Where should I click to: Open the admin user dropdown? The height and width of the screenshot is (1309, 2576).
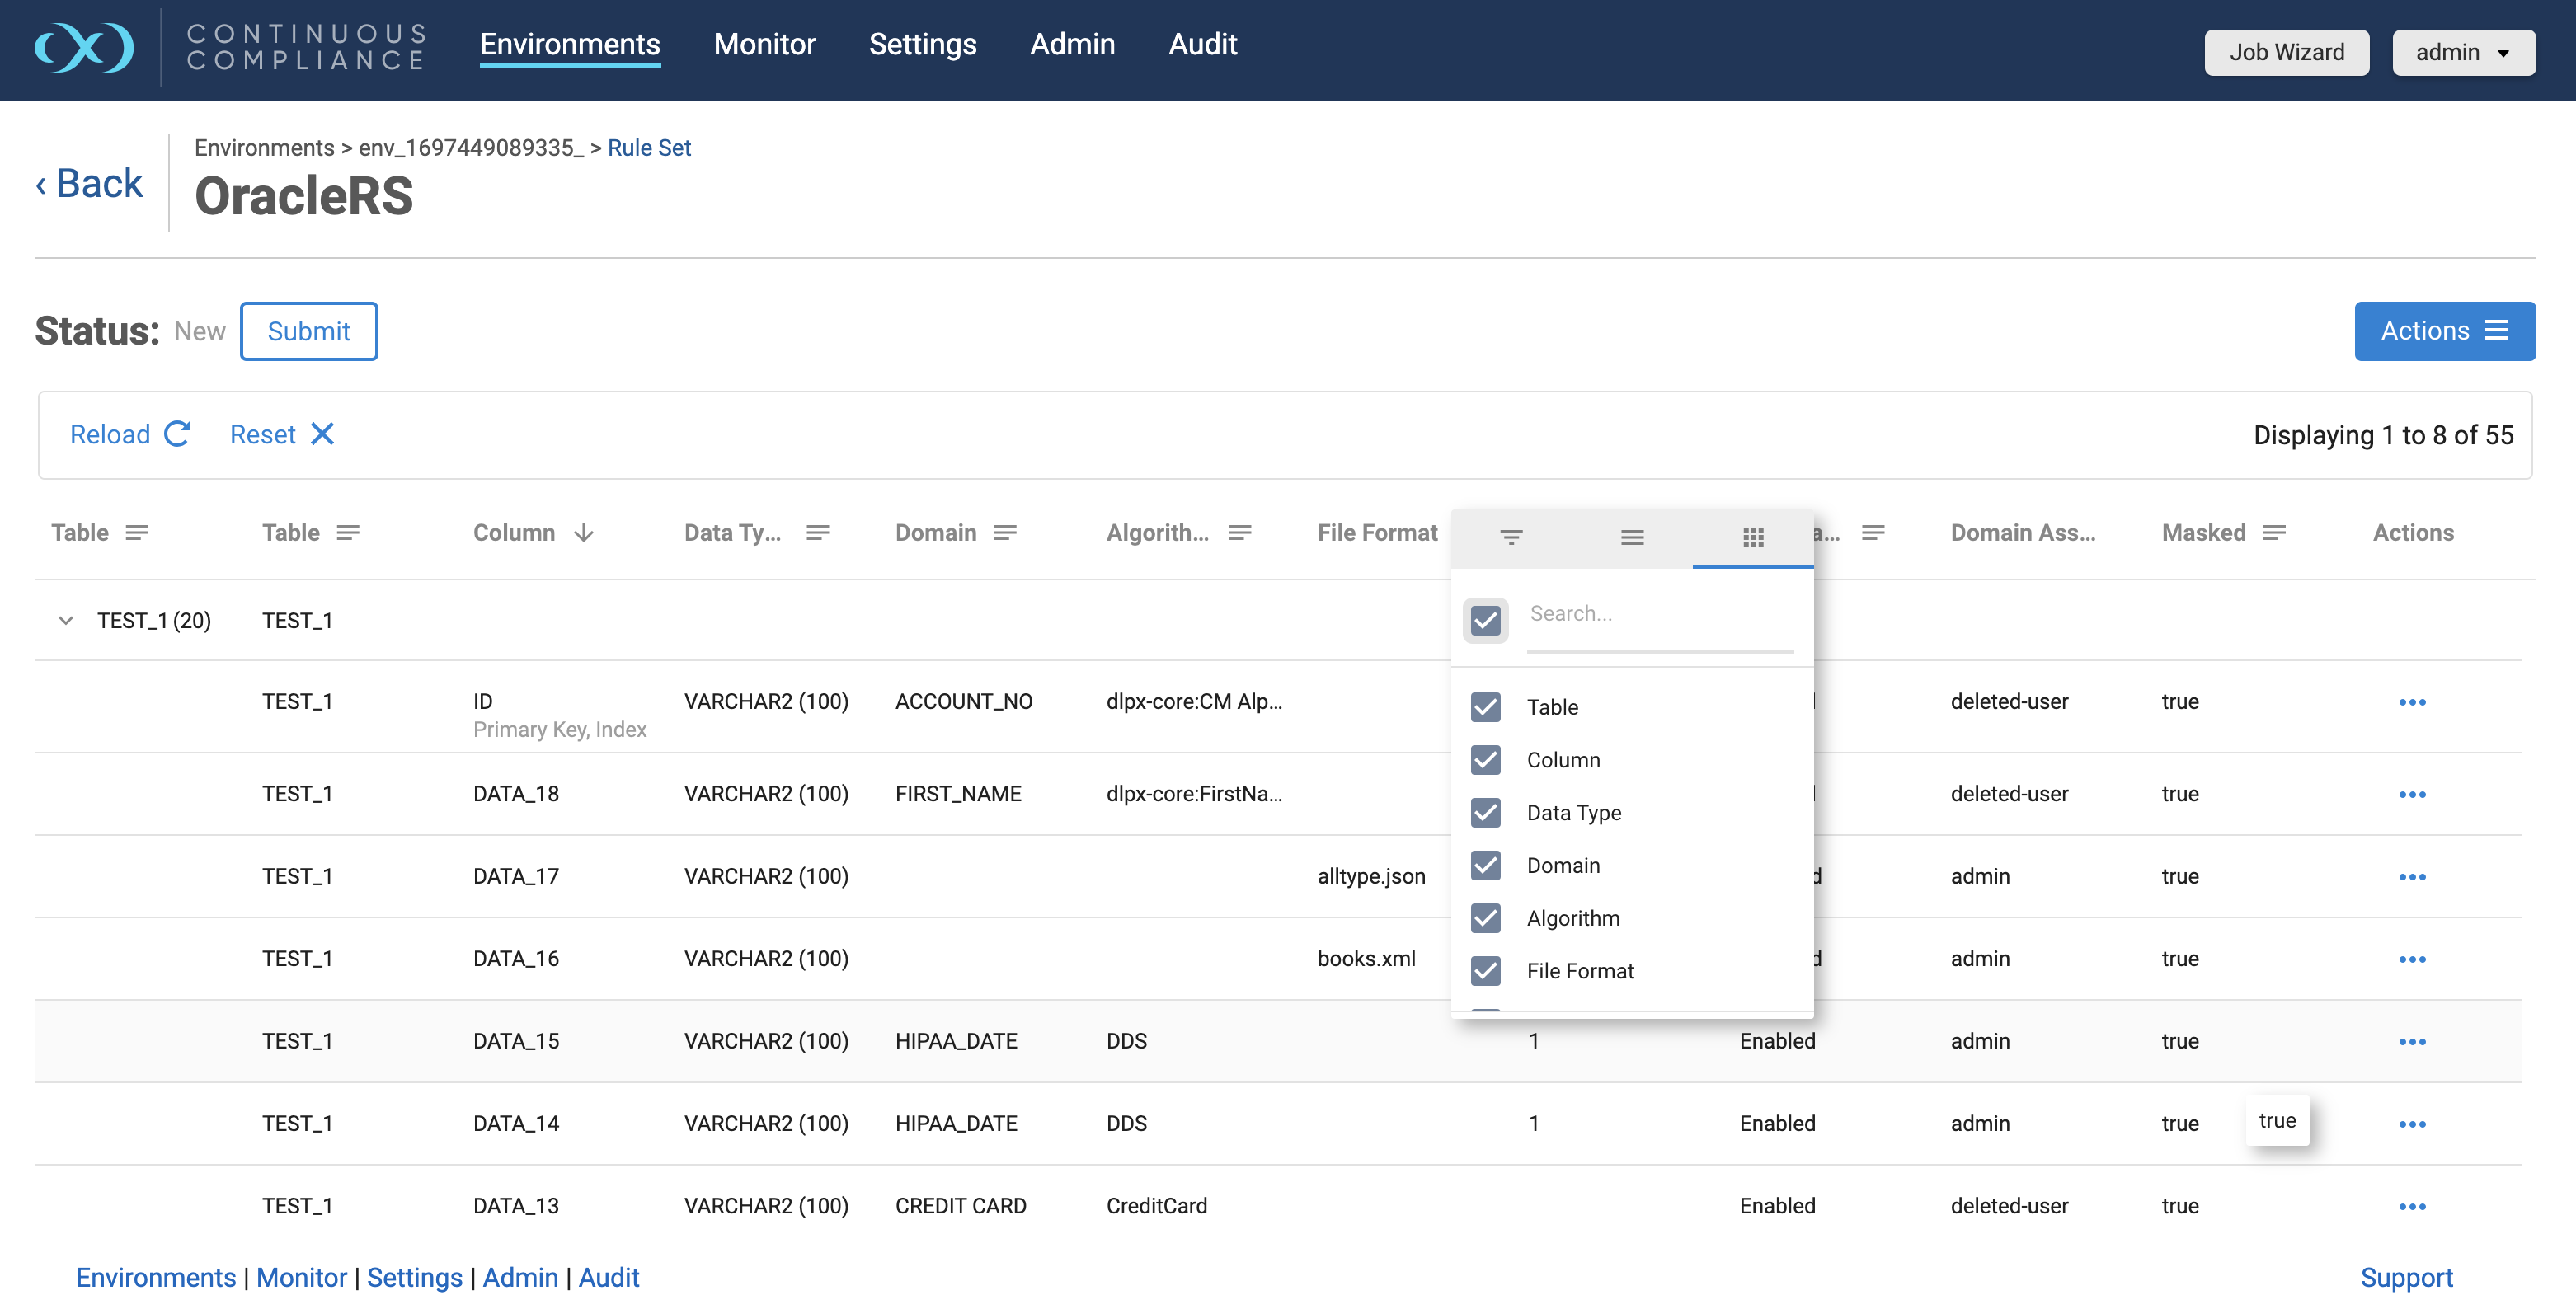(2462, 52)
